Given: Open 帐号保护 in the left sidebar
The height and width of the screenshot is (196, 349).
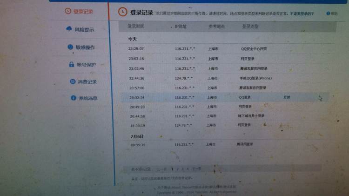Looking at the screenshot, I should pyautogui.click(x=86, y=65).
